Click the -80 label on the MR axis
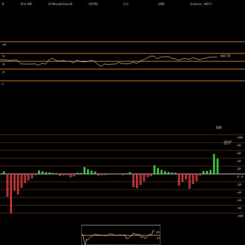This screenshot has height=245, width=245. click(239, 208)
